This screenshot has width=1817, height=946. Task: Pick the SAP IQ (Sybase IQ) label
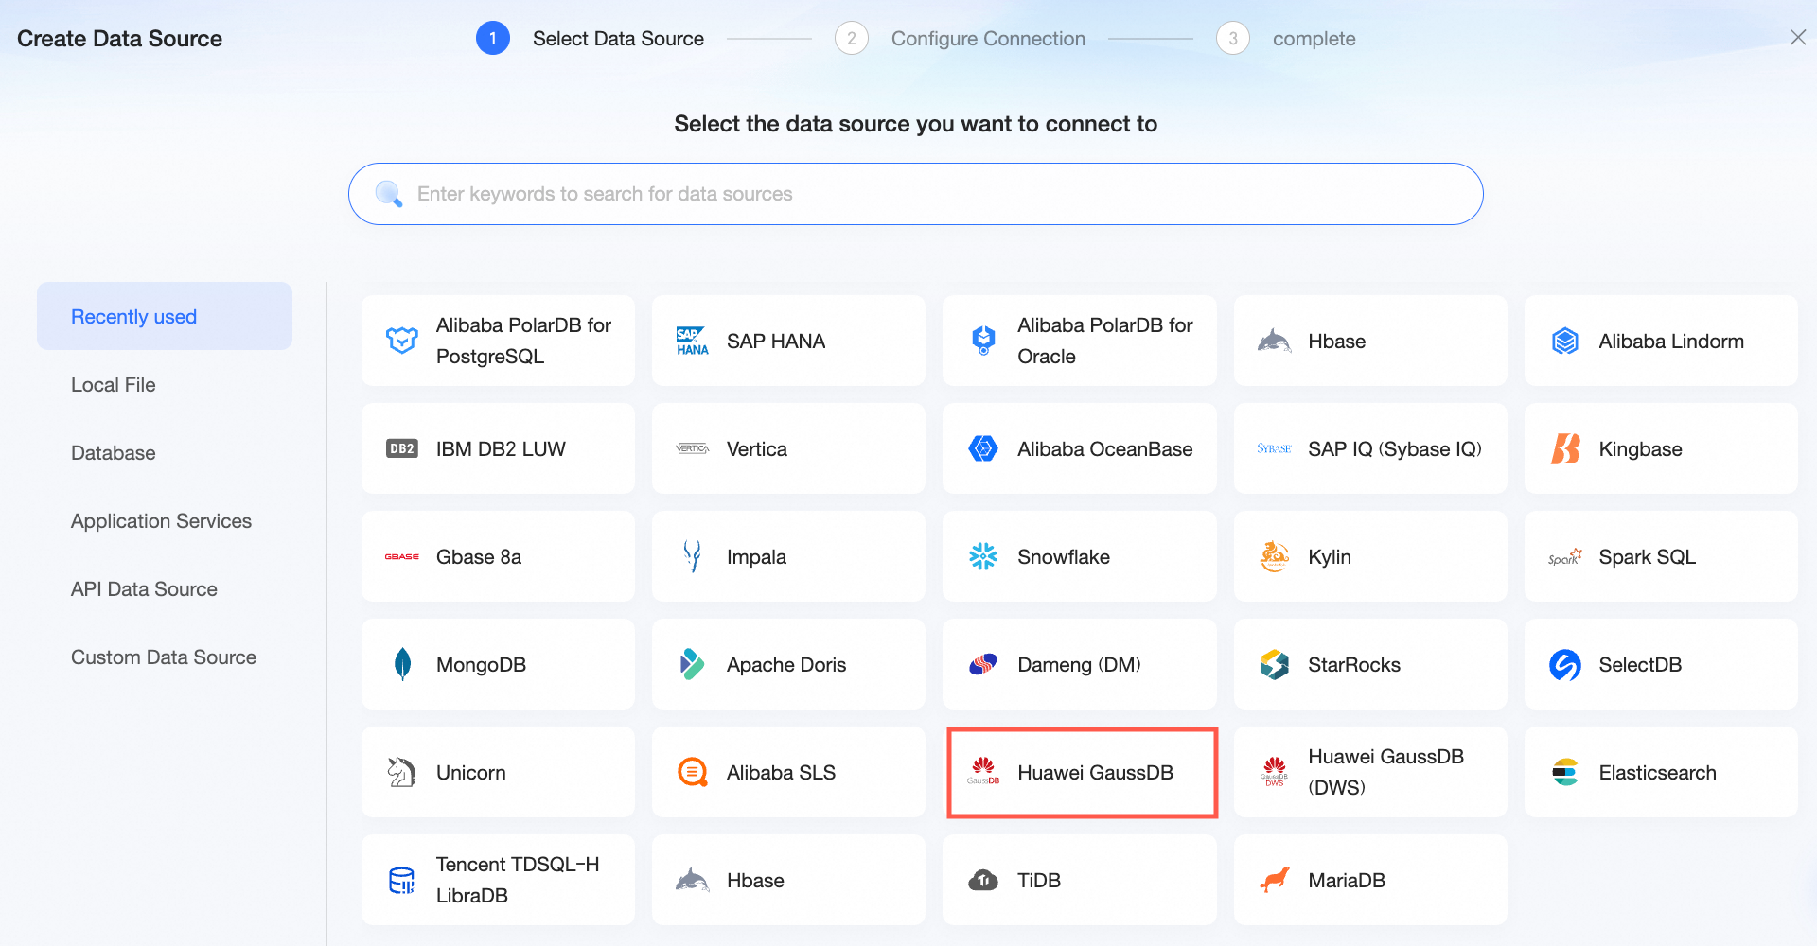1395,448
